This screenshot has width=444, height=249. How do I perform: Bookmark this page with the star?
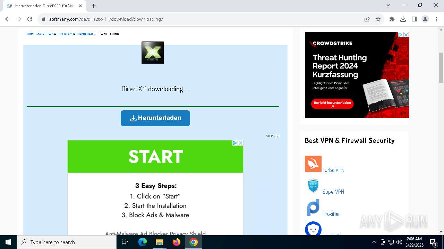click(x=378, y=19)
